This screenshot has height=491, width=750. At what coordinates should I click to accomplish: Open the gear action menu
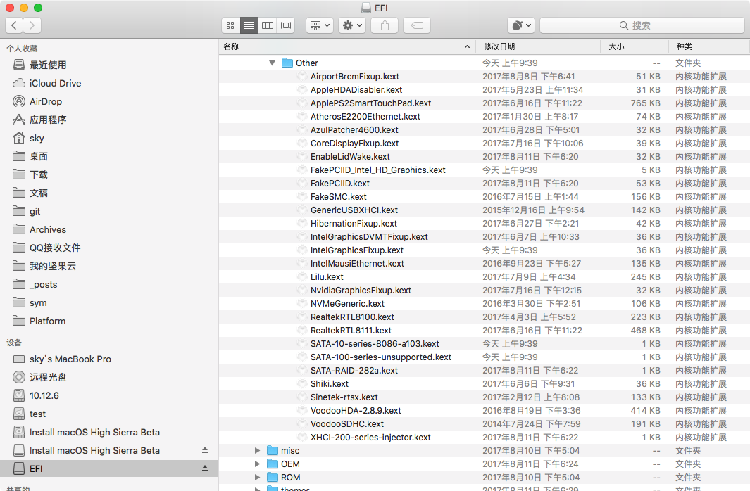353,25
